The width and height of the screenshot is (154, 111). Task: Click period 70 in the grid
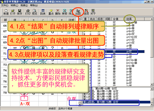[x=5, y=48]
